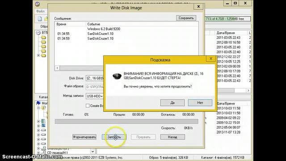Select the 2012-05-04 08:07 row
This screenshot has width=286, height=161.
[228, 127]
